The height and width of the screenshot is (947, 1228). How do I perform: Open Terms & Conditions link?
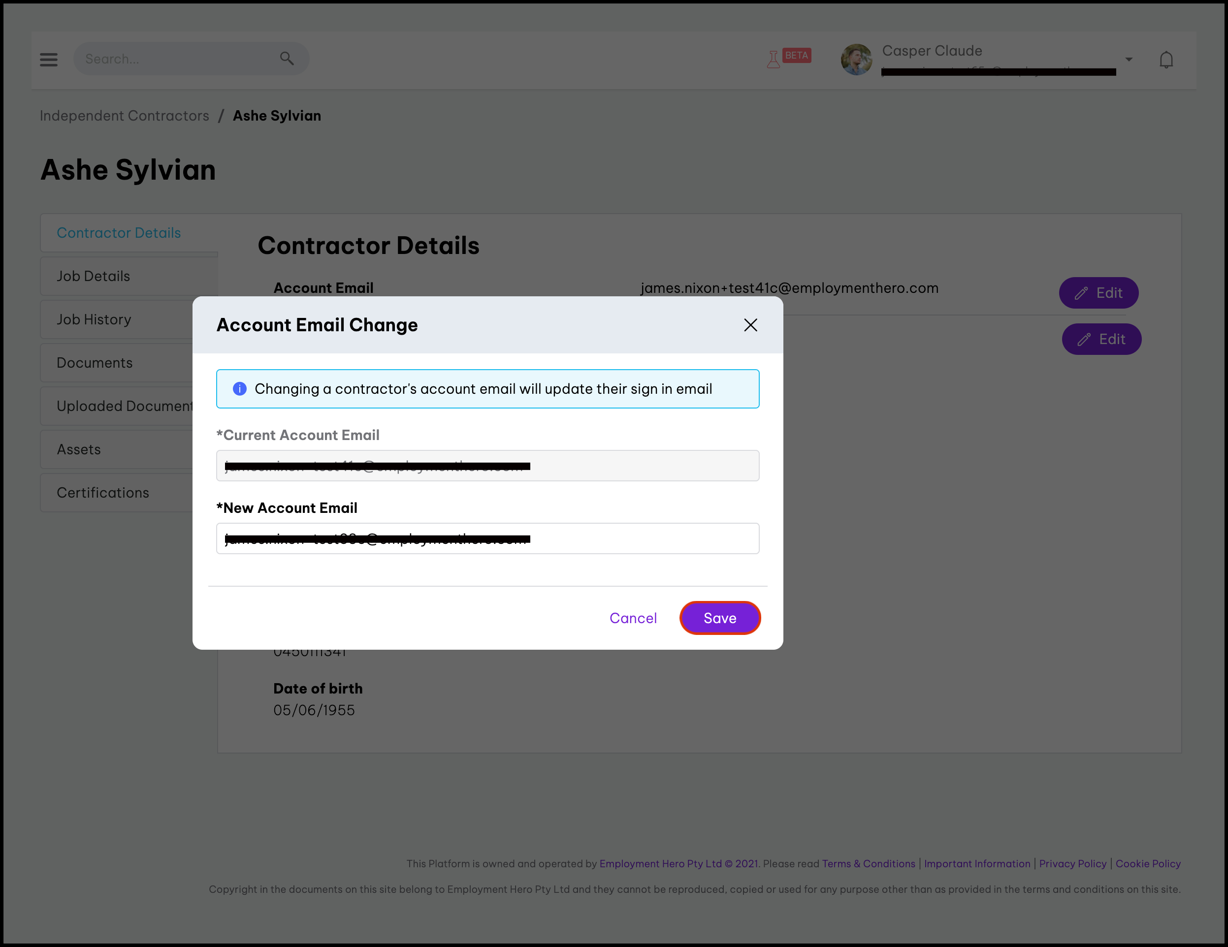click(x=868, y=863)
